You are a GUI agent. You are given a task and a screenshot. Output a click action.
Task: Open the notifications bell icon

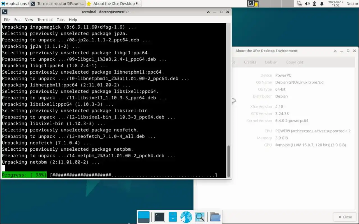point(322,4)
